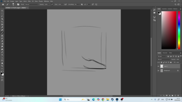Select the Hand tool

pyautogui.click(x=2, y=63)
